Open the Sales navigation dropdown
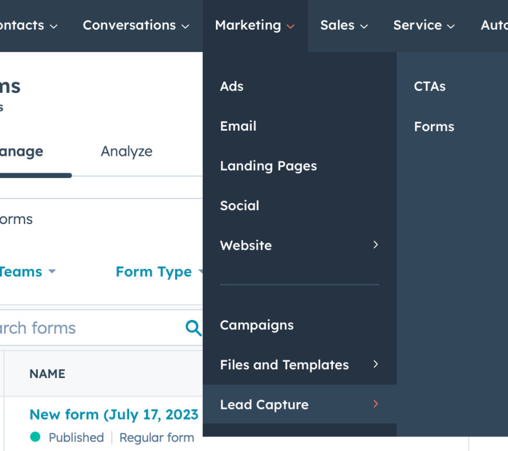 coord(343,26)
